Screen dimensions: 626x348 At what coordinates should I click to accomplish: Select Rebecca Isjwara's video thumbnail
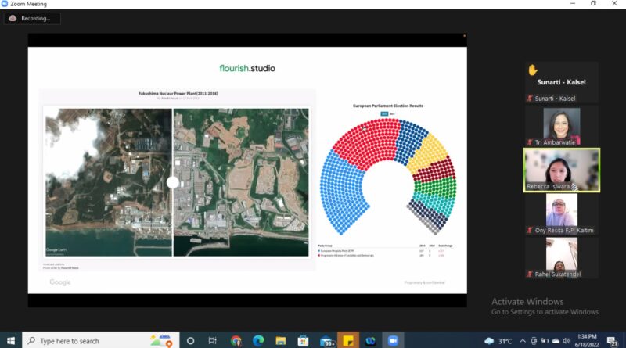pos(561,170)
